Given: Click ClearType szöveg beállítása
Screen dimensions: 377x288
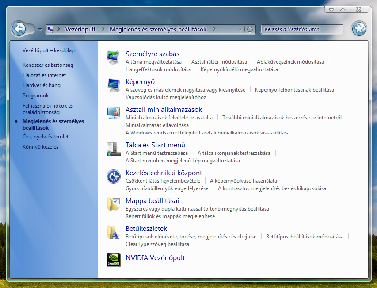Looking at the screenshot, I should [x=157, y=244].
